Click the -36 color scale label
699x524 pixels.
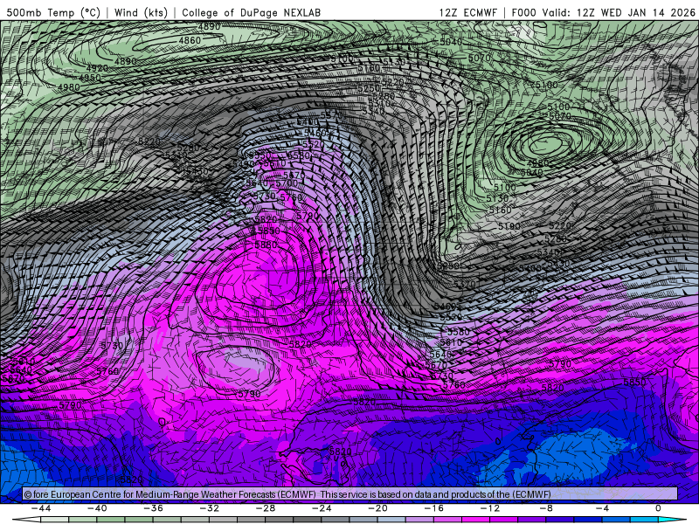[154, 508]
